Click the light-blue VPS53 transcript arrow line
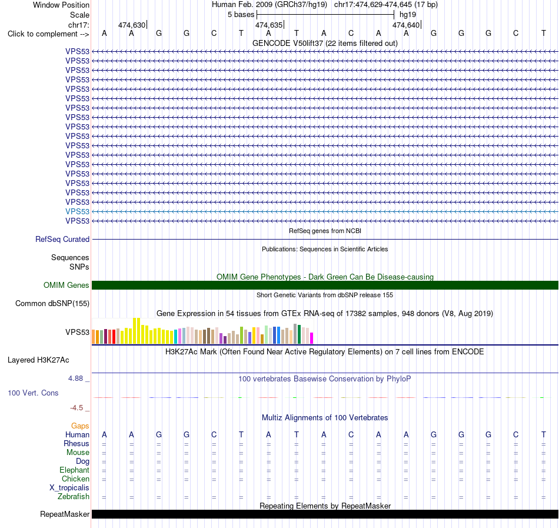Viewport: 559px width, 528px height. tap(325, 211)
